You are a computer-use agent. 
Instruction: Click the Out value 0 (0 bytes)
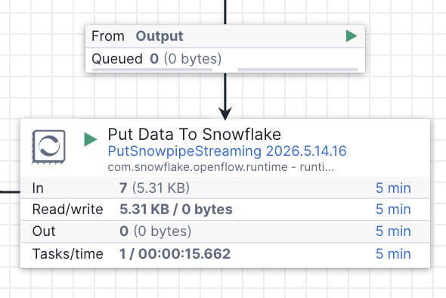155,231
